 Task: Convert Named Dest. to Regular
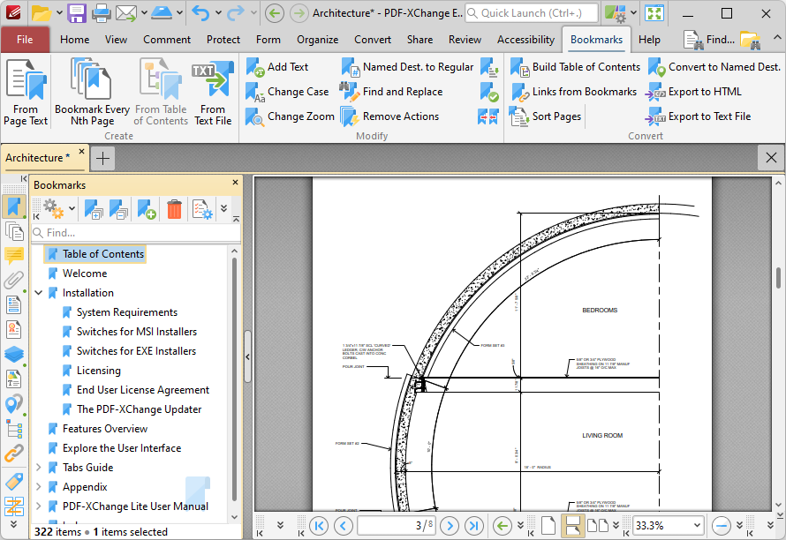click(x=407, y=67)
